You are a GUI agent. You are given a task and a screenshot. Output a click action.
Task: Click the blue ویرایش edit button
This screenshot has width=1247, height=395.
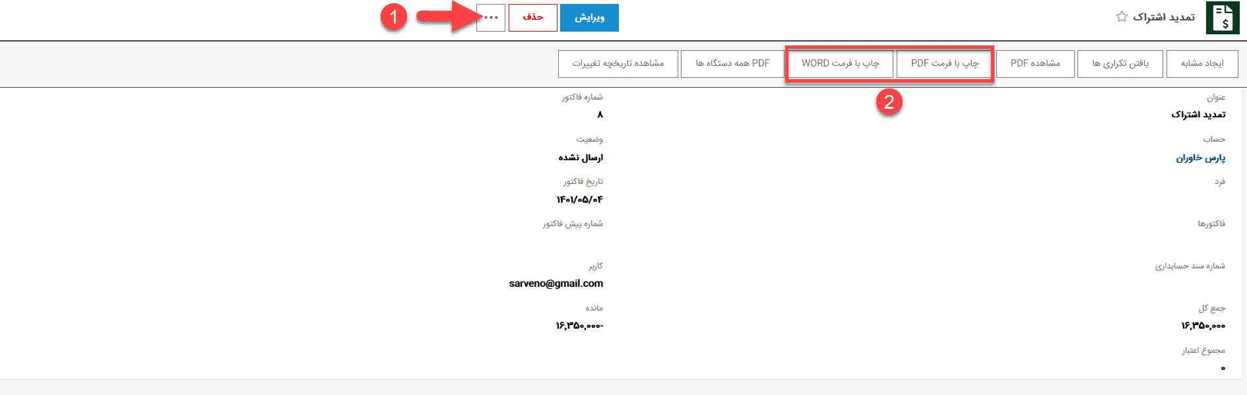589,18
